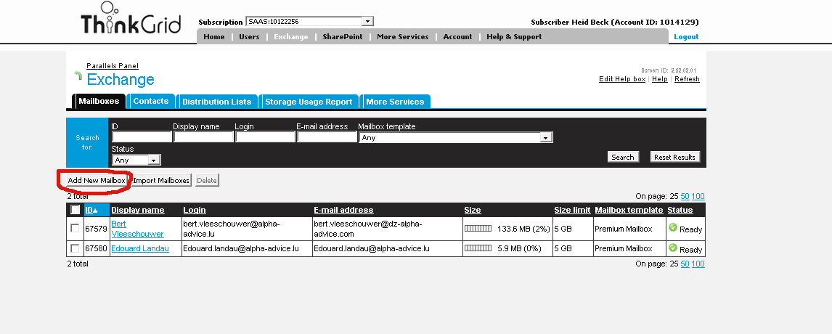Click the size usage bar for 5.9 MB
This screenshot has width=832, height=334.
tap(478, 248)
